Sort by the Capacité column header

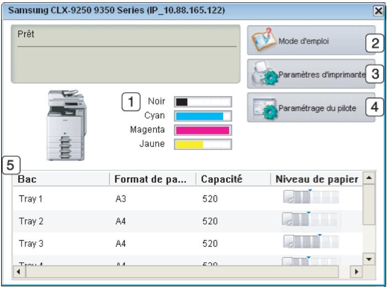click(233, 179)
